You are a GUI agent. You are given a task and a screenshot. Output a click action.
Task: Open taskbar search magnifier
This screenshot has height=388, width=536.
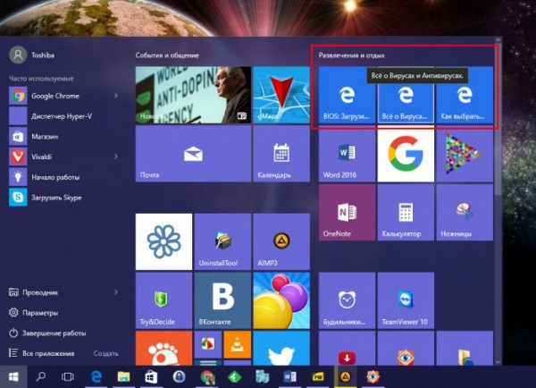[x=40, y=376]
